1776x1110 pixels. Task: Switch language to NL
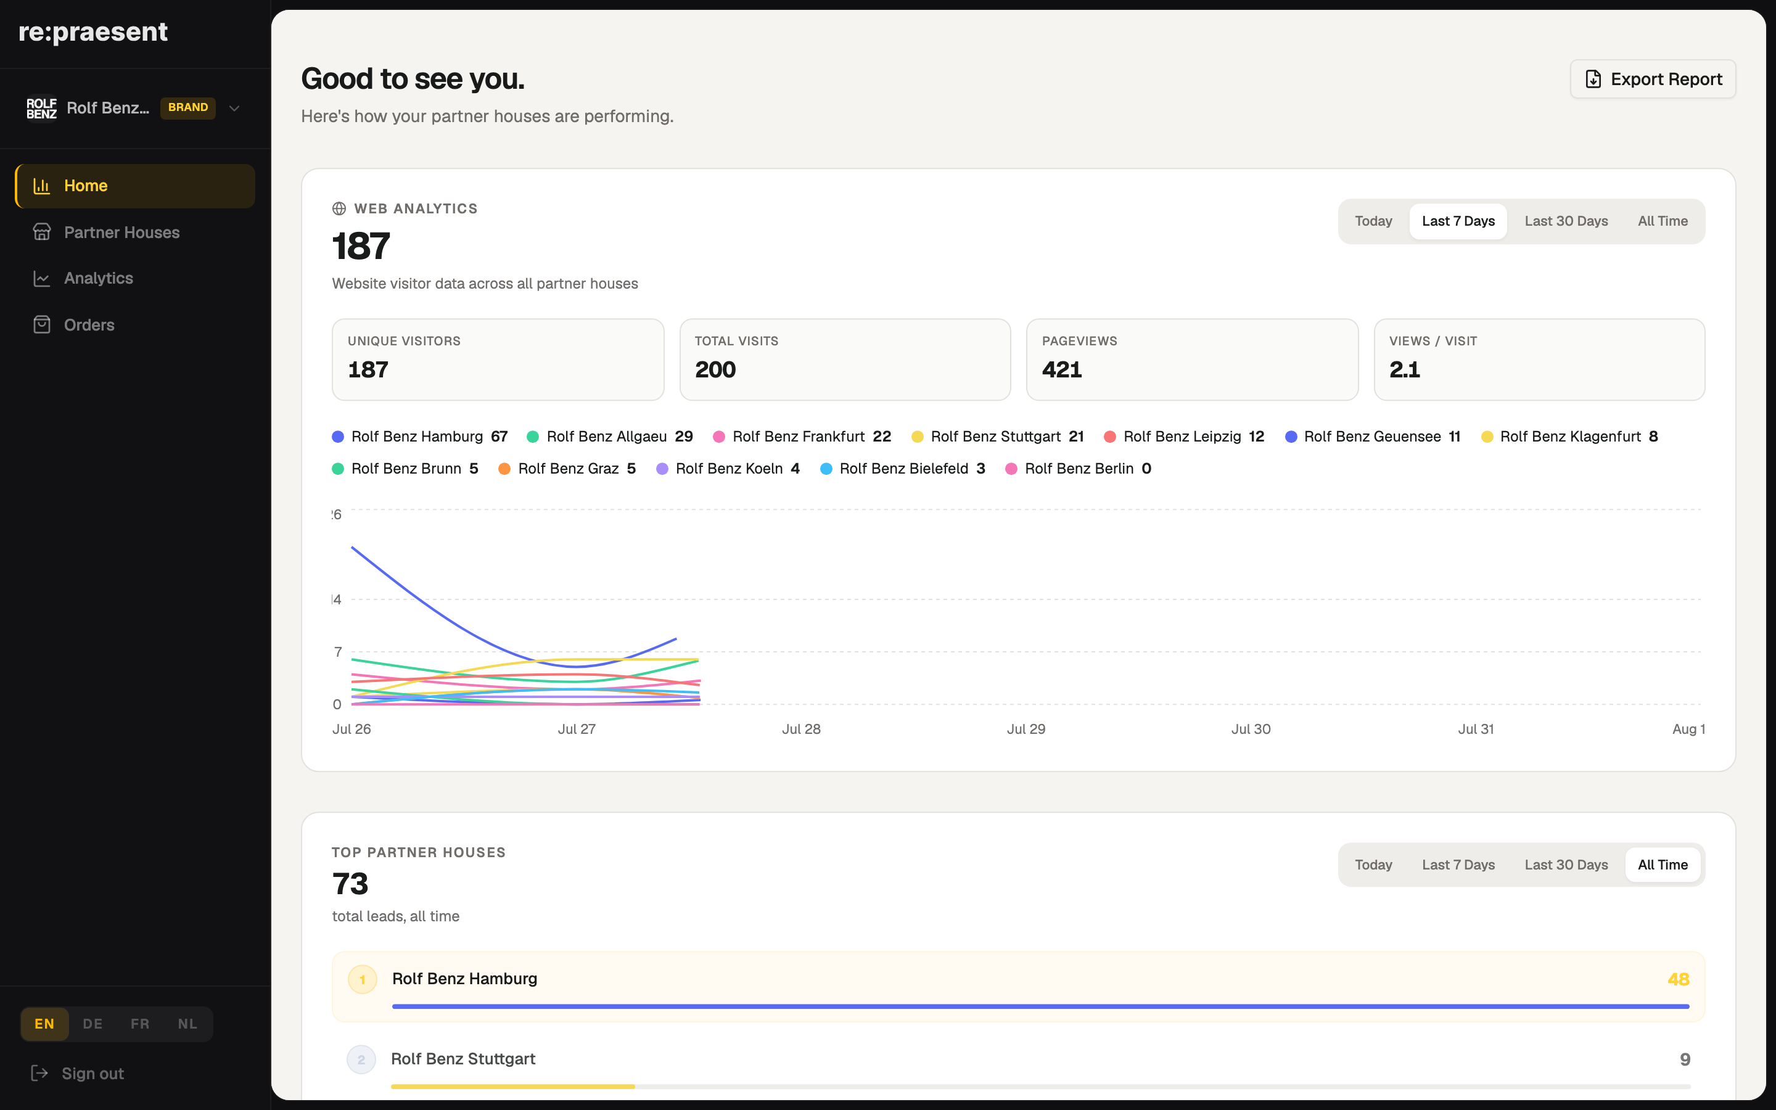click(x=187, y=1024)
